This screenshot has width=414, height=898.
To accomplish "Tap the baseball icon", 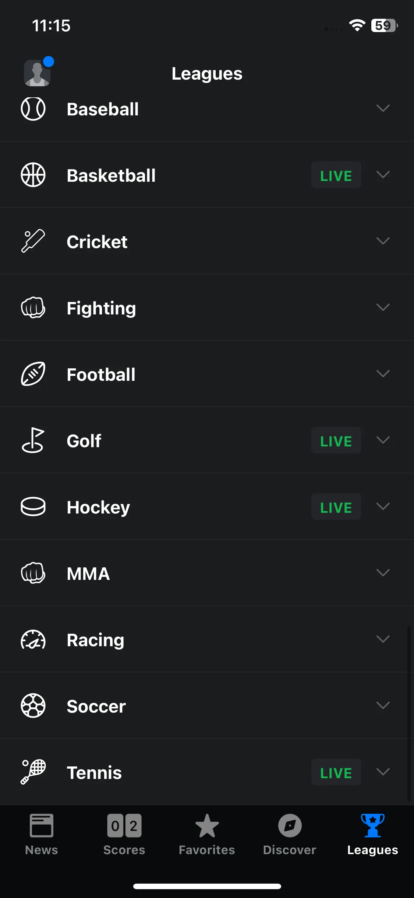I will [33, 109].
